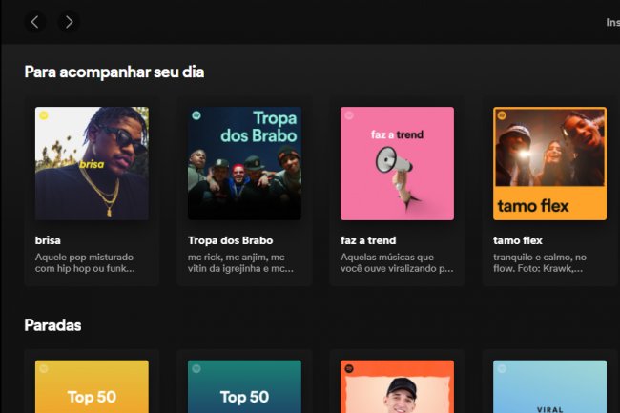This screenshot has height=413, width=620.
Task: Click Spotify logo on faz a trend cover
Action: tap(349, 116)
